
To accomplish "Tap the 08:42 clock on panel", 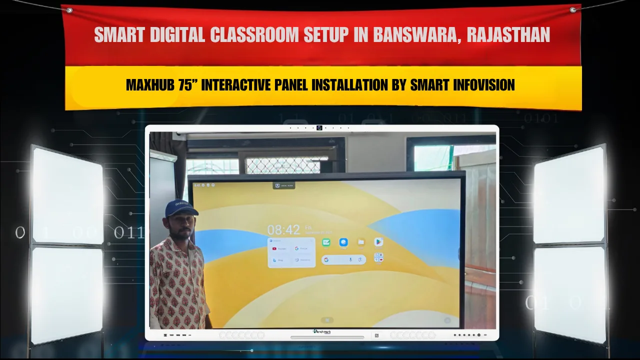I will 283,229.
